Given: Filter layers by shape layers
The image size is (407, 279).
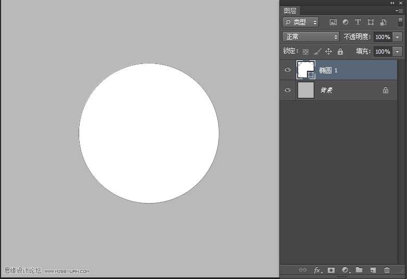Looking at the screenshot, I should pyautogui.click(x=371, y=22).
